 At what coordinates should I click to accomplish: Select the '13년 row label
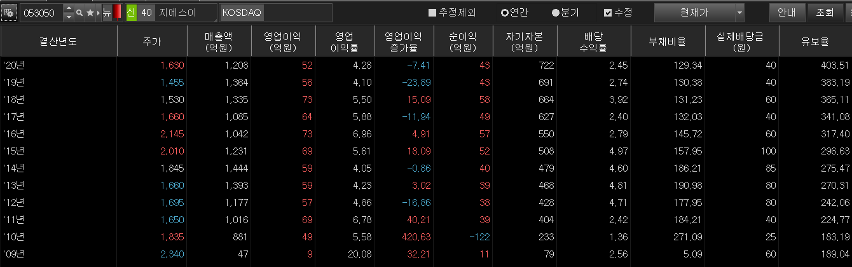point(13,185)
